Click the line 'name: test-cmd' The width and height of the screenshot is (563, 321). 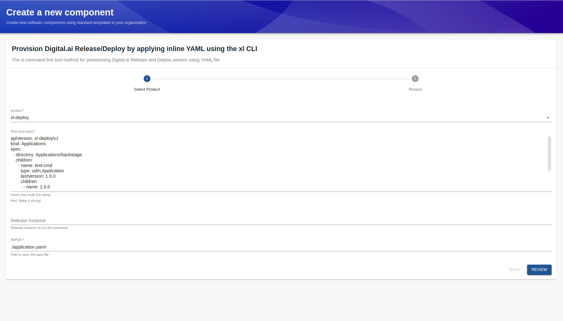point(35,165)
